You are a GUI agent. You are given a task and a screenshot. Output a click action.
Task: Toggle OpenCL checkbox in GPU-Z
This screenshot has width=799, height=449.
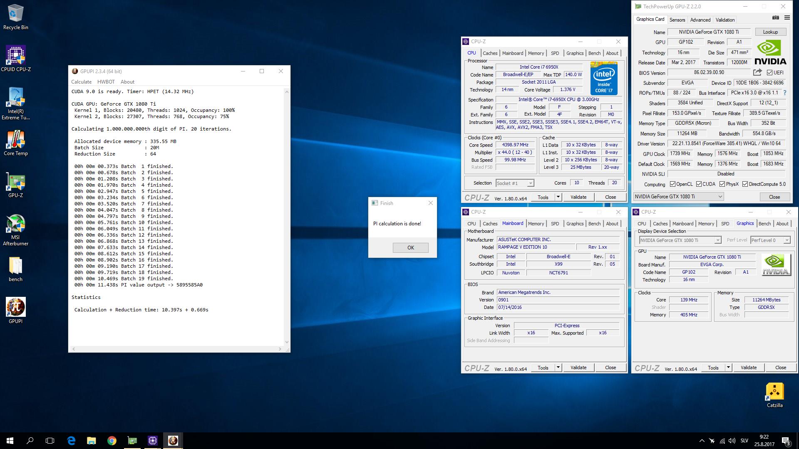[x=672, y=184]
